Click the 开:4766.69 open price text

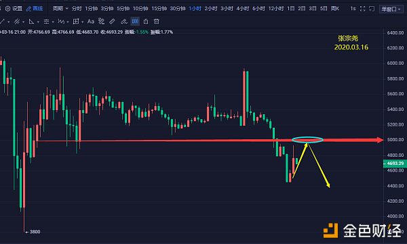click(x=39, y=32)
